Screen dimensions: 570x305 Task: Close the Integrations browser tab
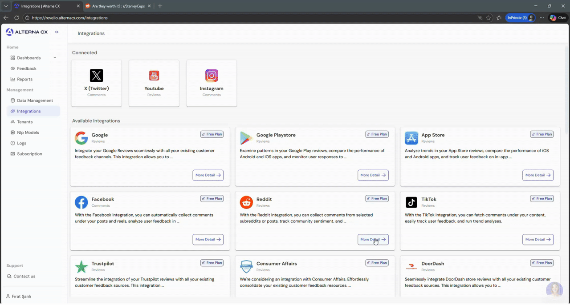77,6
